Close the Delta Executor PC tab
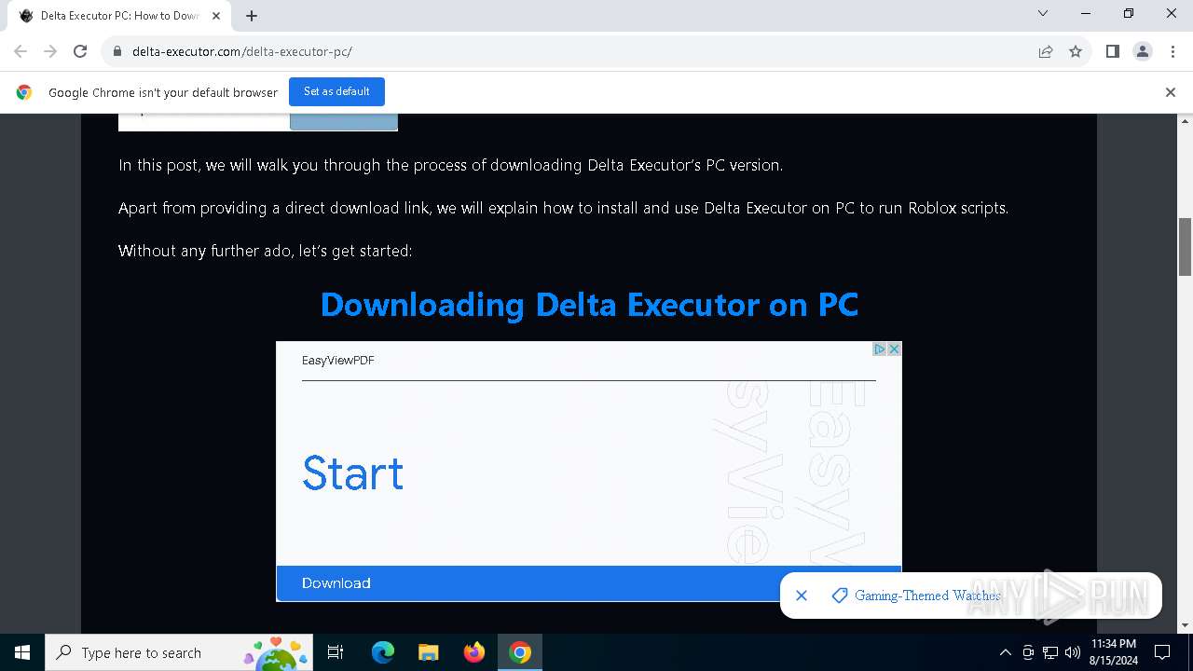 point(216,16)
